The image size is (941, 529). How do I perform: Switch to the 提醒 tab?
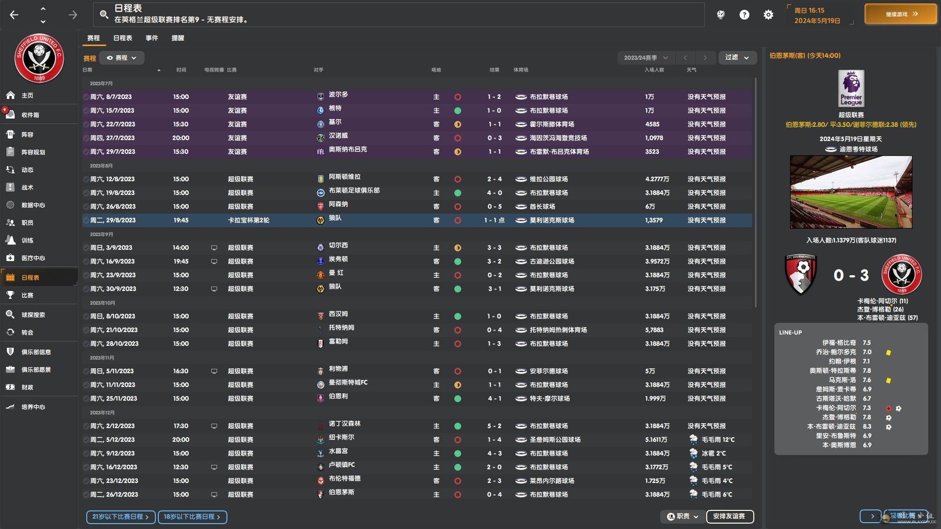click(178, 38)
